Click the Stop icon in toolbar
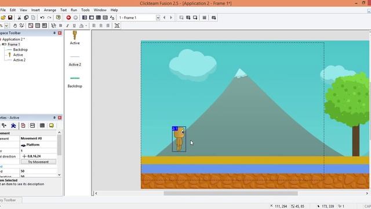 click(x=205, y=17)
